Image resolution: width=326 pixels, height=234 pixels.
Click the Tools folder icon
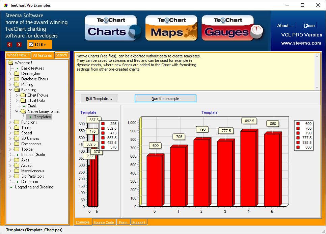tap(17, 128)
